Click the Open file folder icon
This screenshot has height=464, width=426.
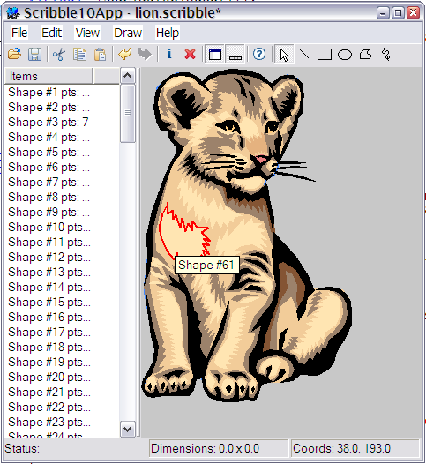[14, 54]
